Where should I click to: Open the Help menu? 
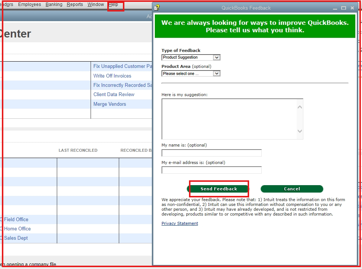(113, 4)
